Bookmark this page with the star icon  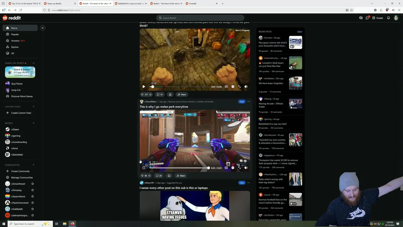(351, 10)
